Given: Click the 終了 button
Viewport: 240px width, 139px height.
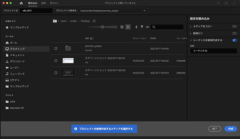Looking at the screenshot, I should tap(215, 129).
